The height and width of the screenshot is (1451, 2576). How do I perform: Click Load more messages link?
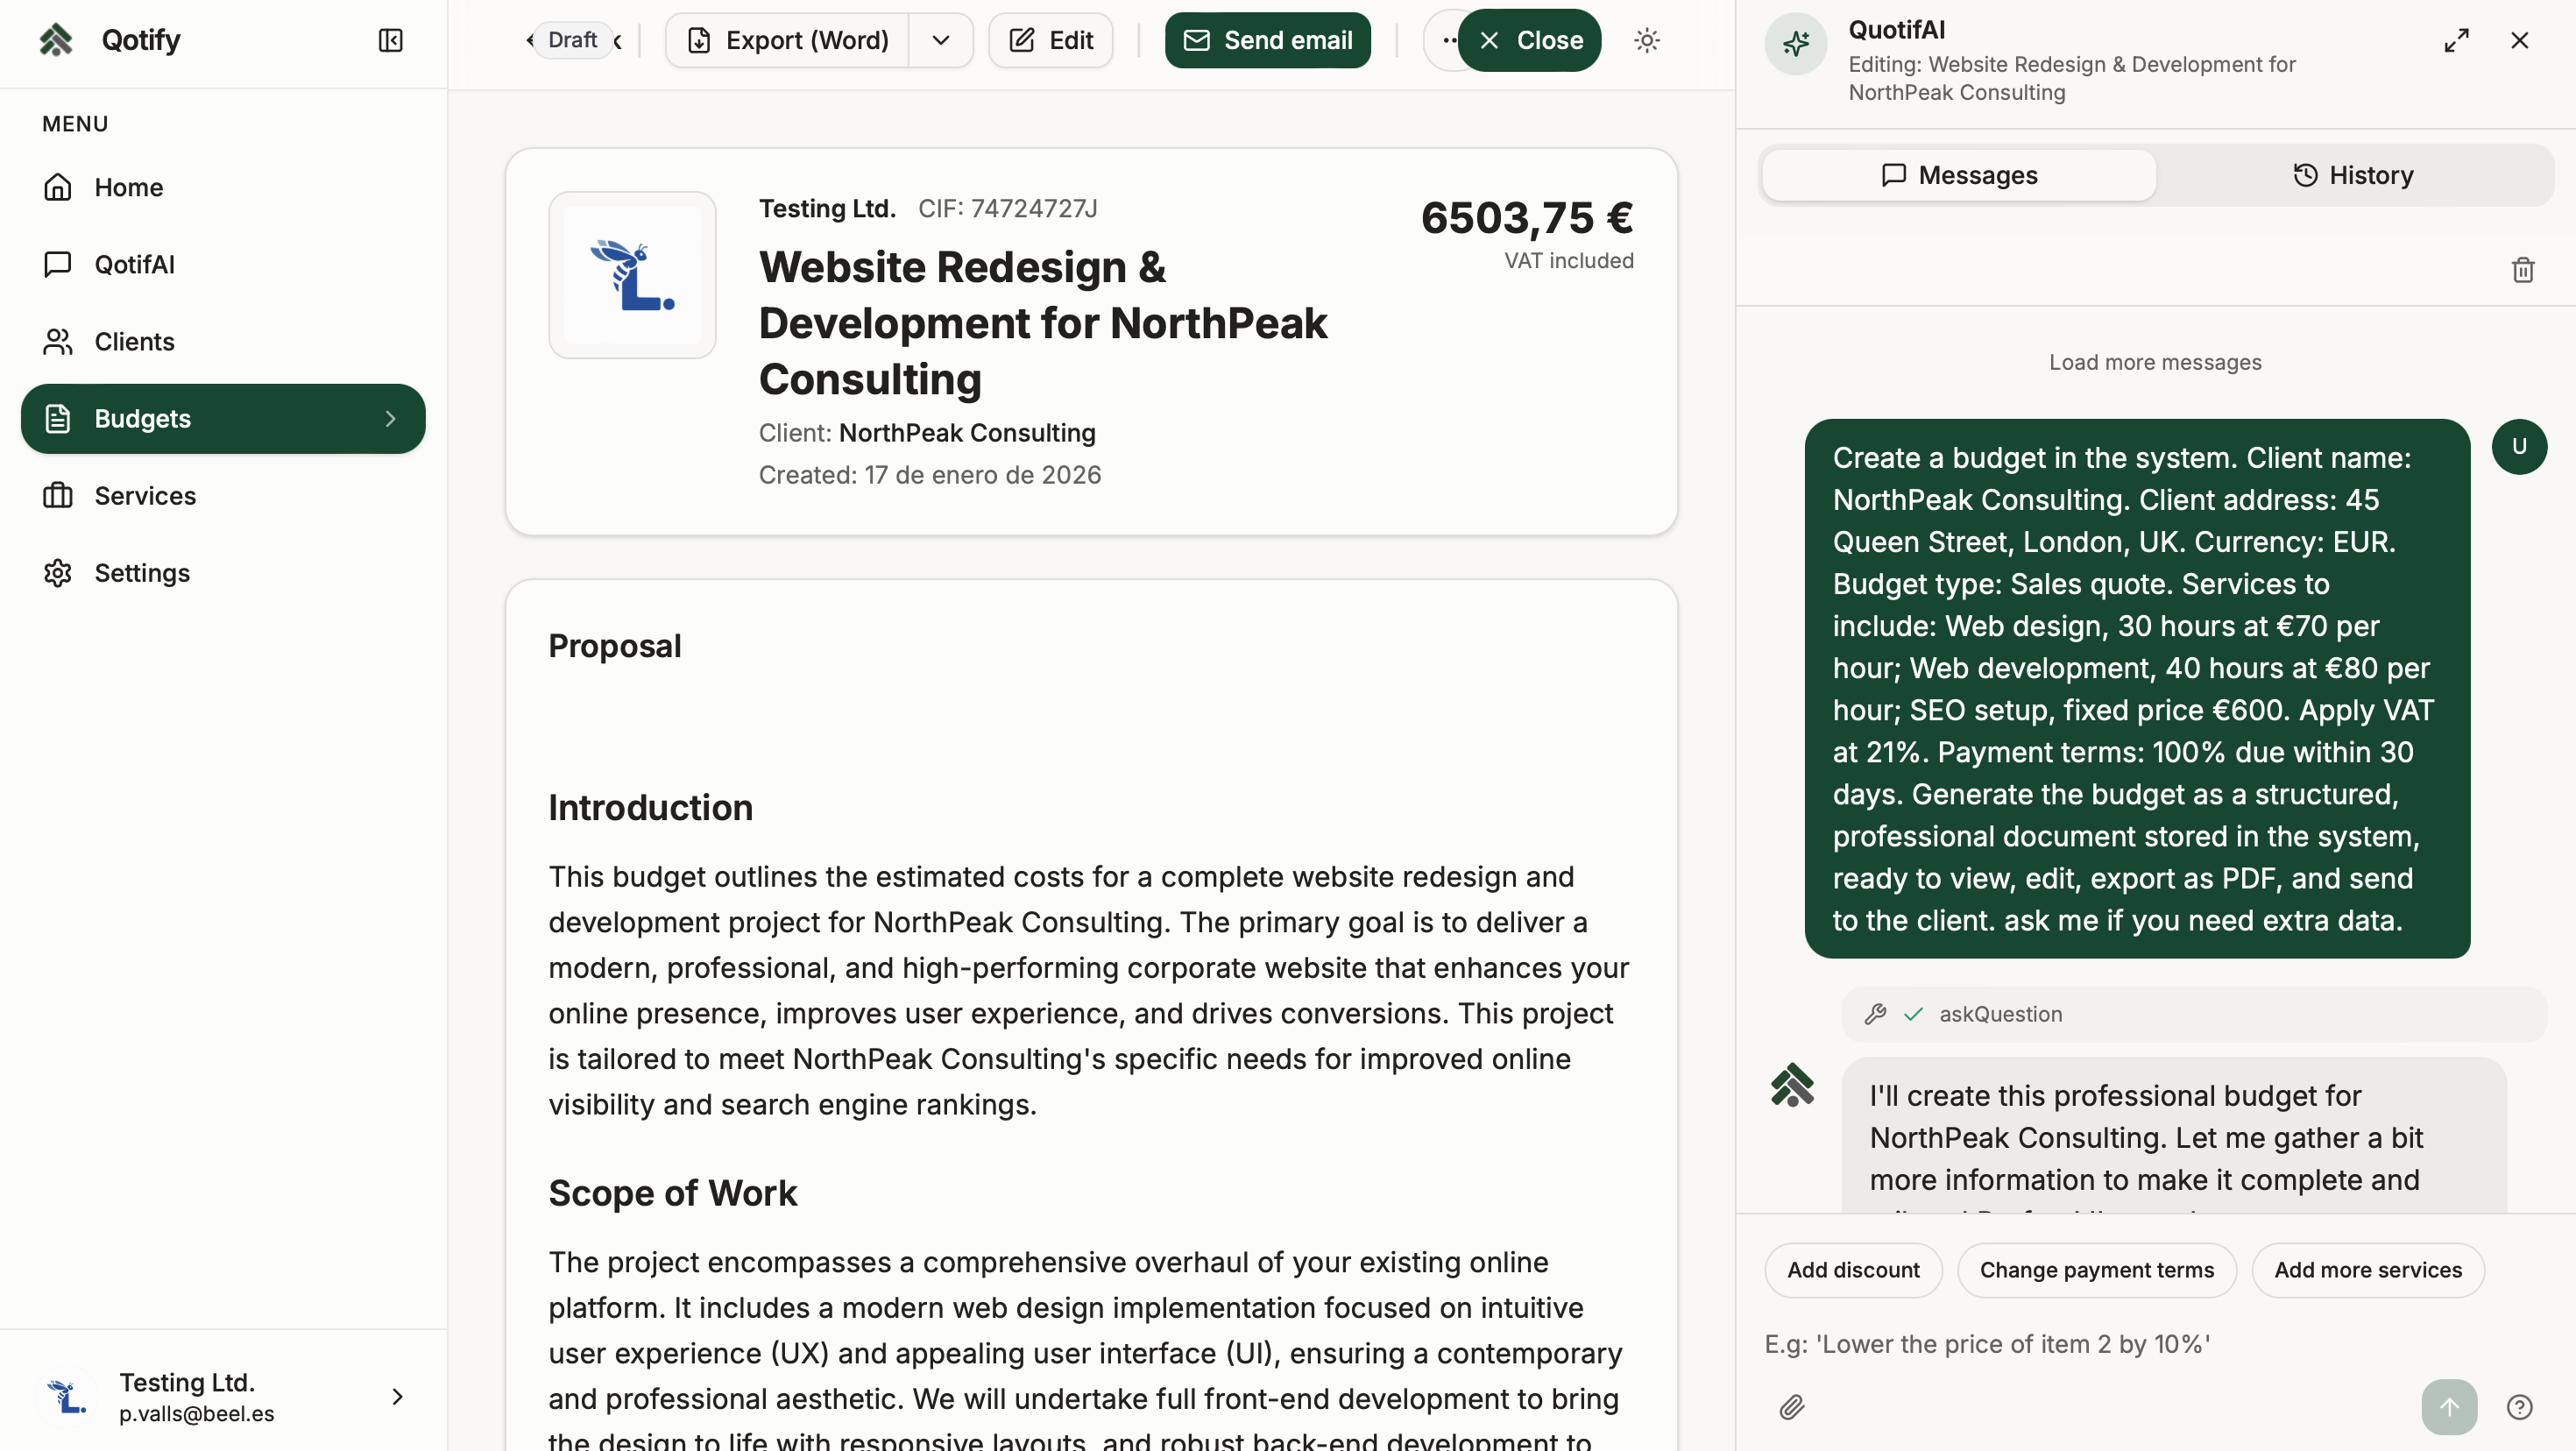[2155, 362]
